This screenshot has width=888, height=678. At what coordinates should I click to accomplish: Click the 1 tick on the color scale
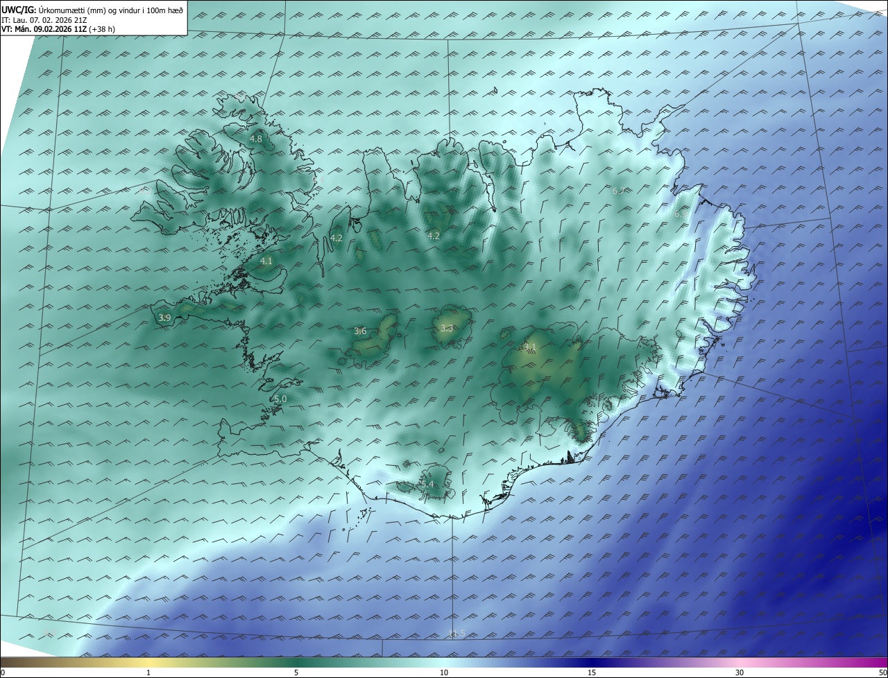point(148,672)
